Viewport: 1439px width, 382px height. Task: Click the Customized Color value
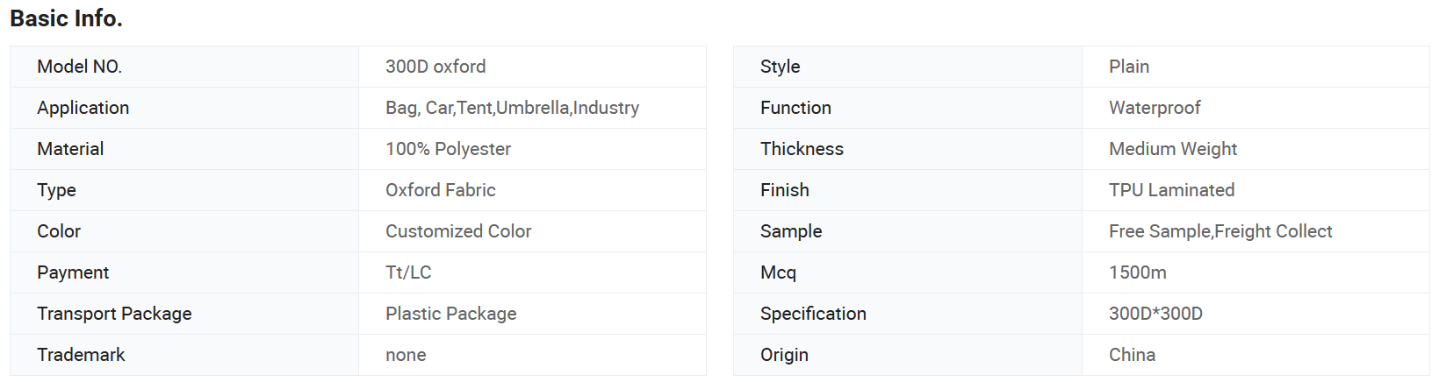click(458, 231)
